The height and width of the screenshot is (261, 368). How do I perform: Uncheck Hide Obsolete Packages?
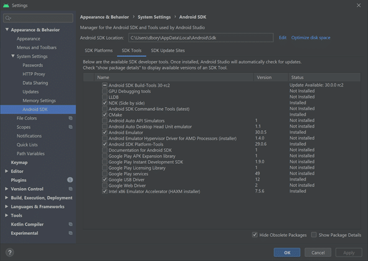255,235
